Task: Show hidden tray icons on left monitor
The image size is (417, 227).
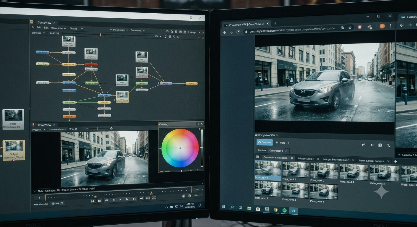Action: [x=167, y=207]
